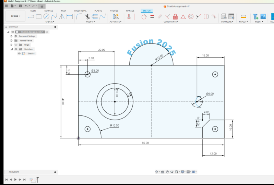Apply the Equal constraint
The width and height of the screenshot is (274, 185).
(x=152, y=16)
